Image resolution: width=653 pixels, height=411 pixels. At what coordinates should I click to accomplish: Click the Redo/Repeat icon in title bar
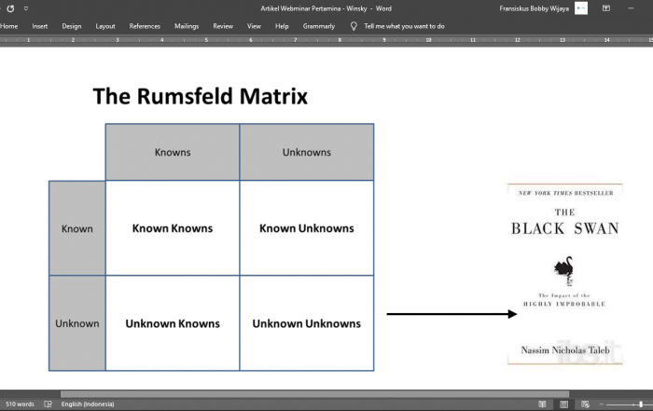click(9, 8)
